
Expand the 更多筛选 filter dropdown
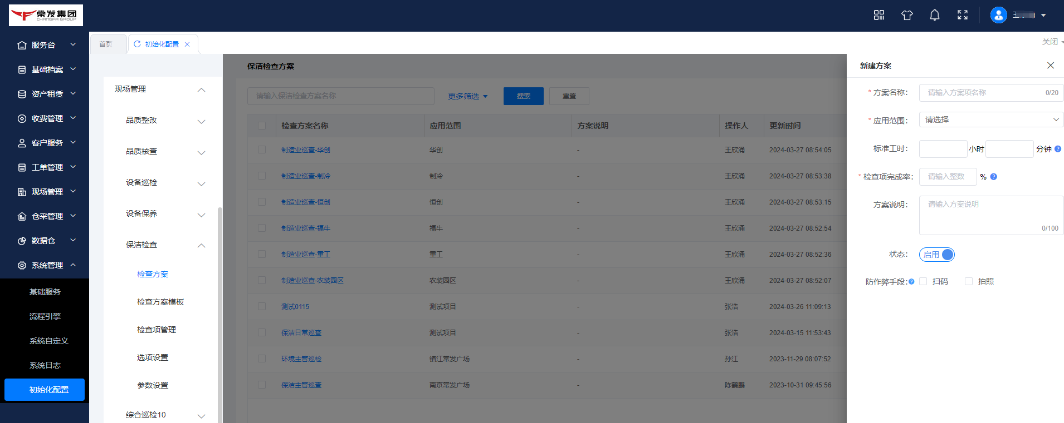click(x=467, y=96)
